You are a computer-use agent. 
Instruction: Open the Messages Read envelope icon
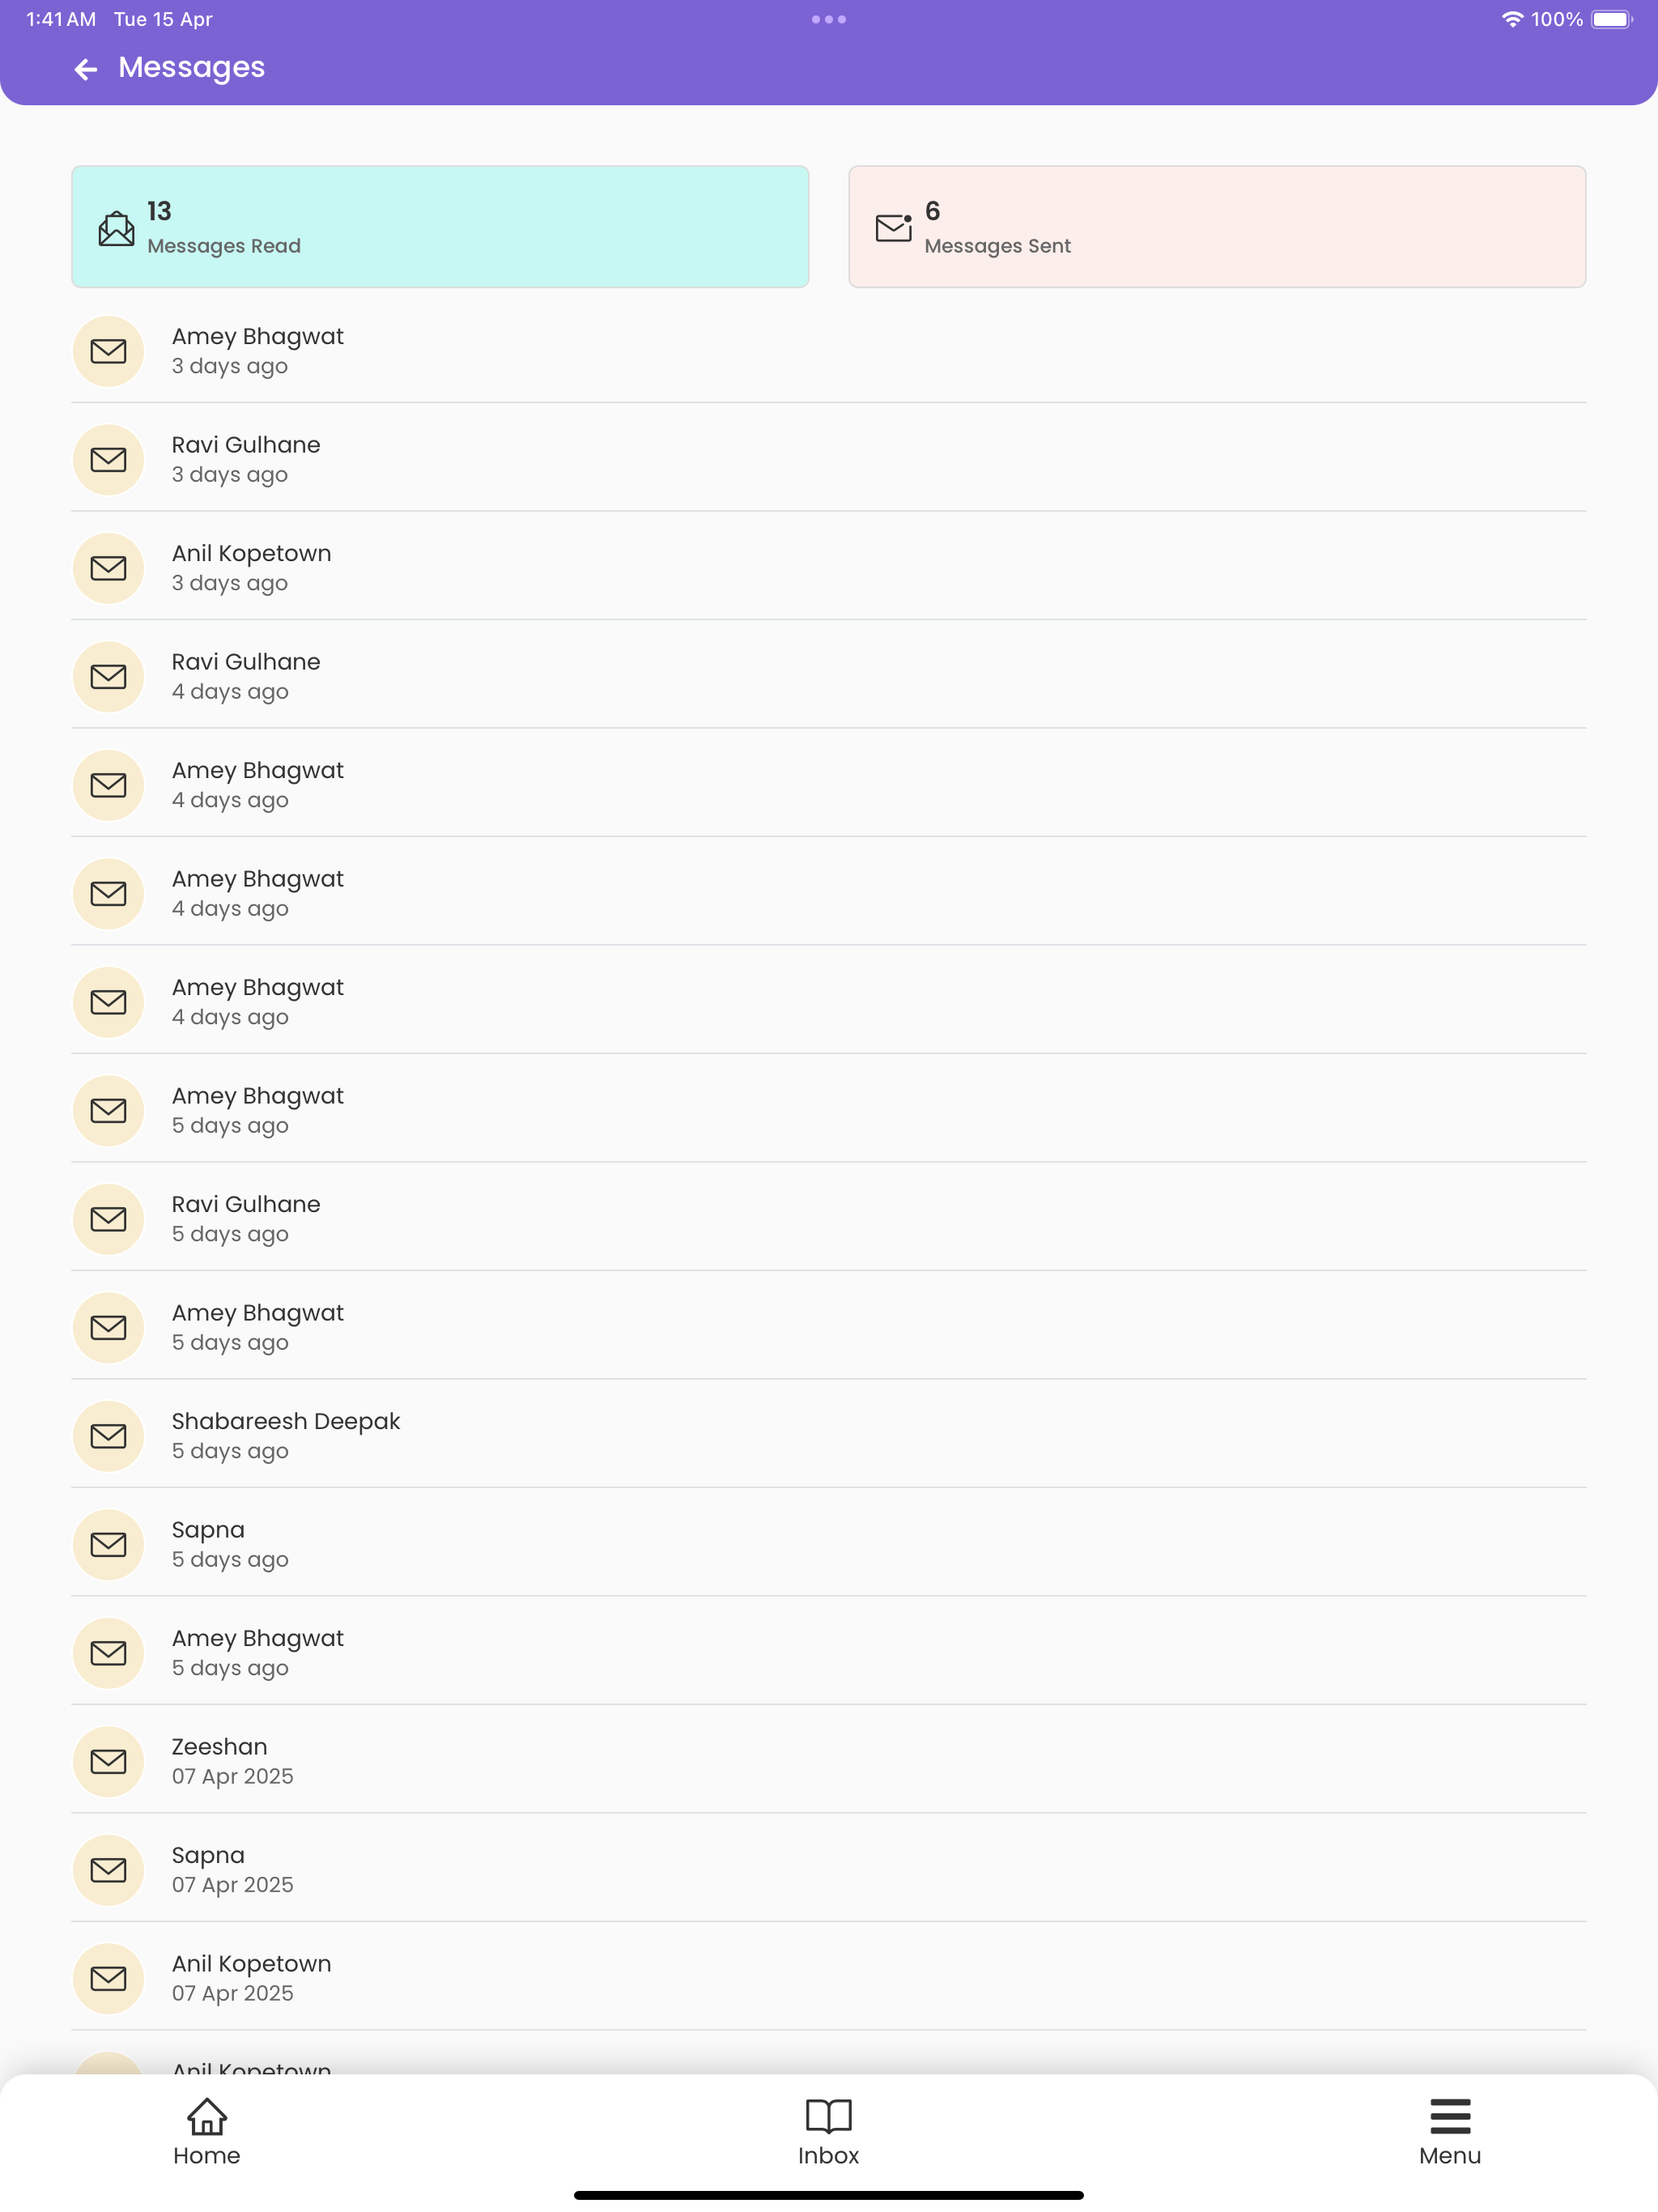tap(116, 228)
